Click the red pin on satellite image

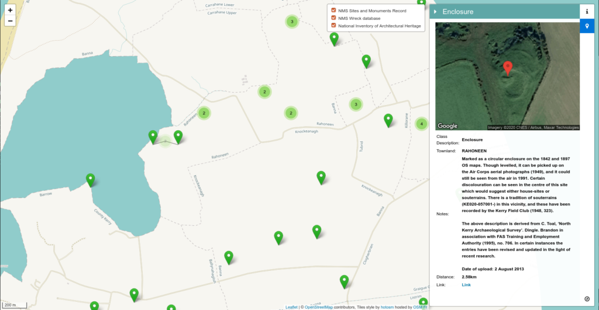tap(508, 68)
